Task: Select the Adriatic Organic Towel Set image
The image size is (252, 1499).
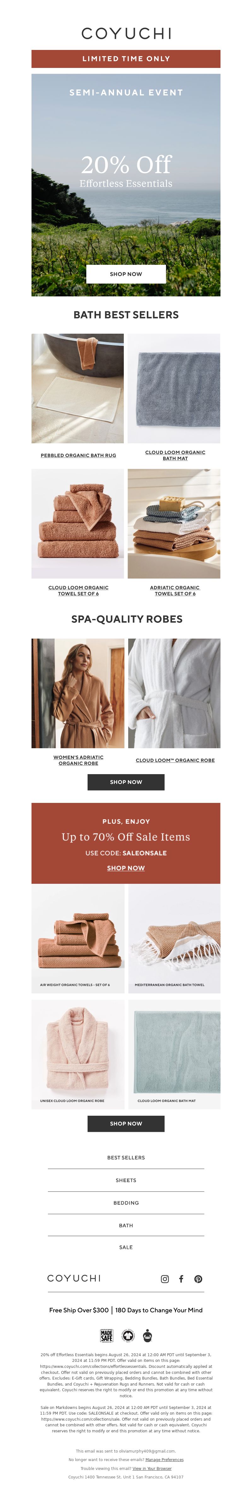Action: 174,524
